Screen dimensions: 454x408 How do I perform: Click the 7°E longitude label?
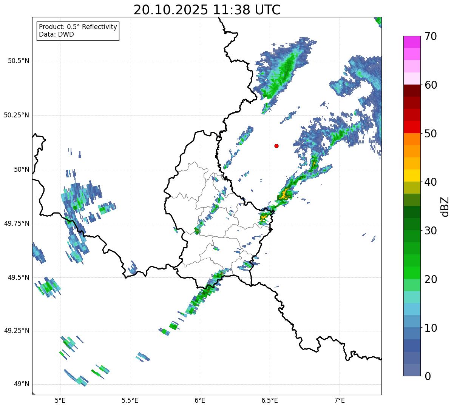point(340,400)
